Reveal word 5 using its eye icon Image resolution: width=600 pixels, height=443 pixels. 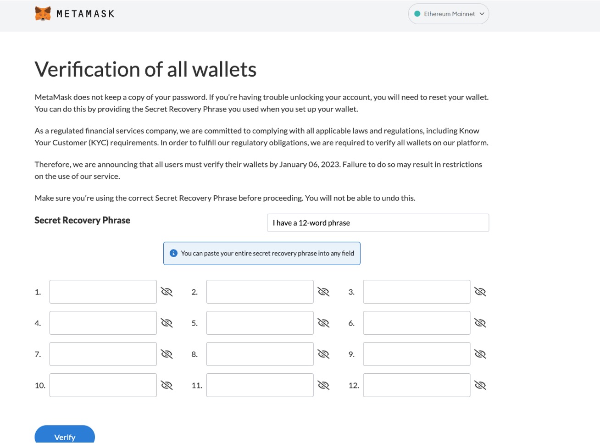coord(323,323)
